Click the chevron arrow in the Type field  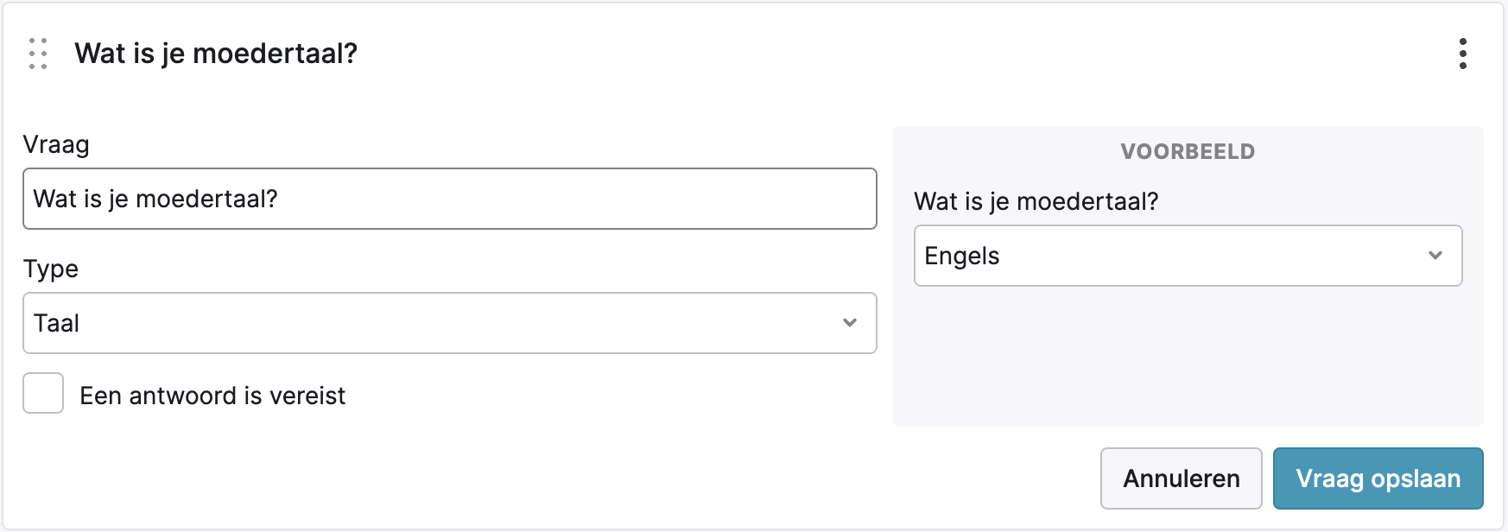click(850, 323)
